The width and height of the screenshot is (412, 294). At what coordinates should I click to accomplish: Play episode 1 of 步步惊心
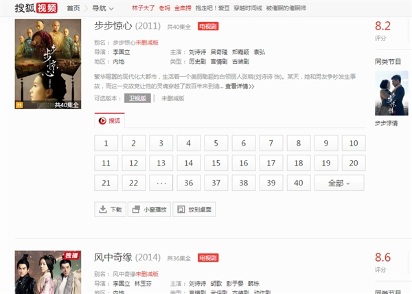[106, 143]
